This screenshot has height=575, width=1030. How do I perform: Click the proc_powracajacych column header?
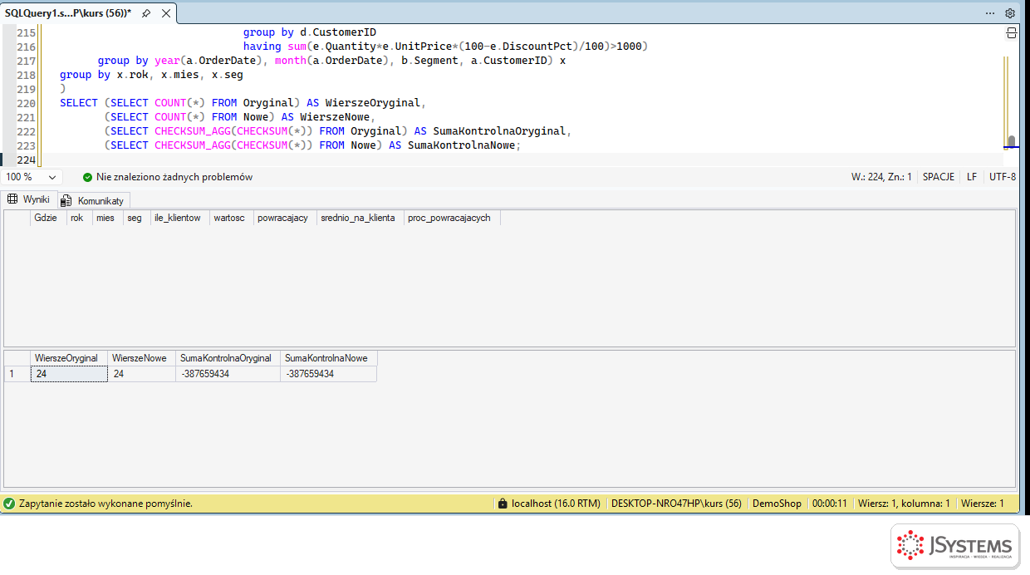click(x=452, y=218)
